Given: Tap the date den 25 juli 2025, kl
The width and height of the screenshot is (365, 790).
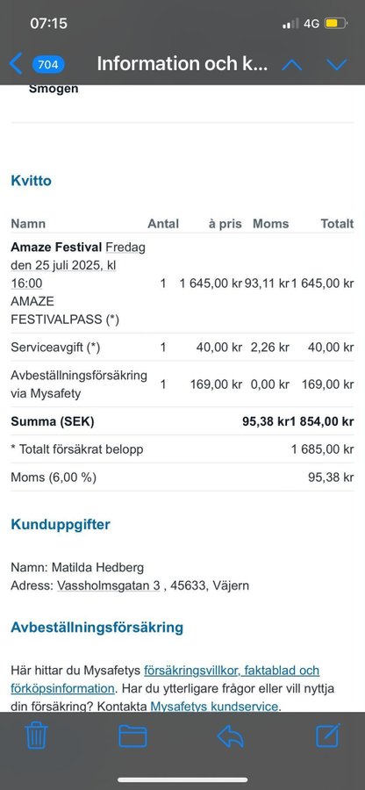Looking at the screenshot, I should tap(63, 265).
